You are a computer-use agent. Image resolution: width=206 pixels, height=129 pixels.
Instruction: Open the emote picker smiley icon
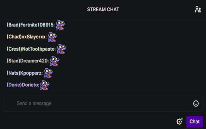(x=196, y=104)
